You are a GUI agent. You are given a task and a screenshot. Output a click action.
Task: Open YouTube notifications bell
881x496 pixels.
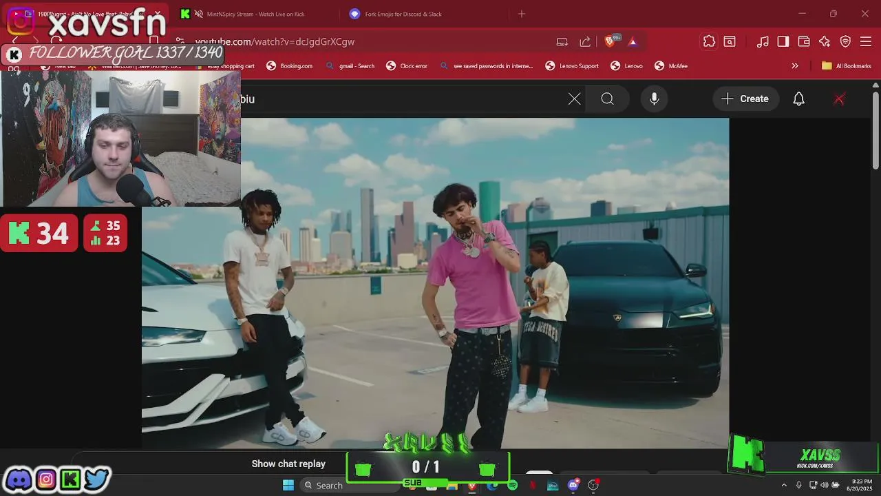[x=798, y=99]
